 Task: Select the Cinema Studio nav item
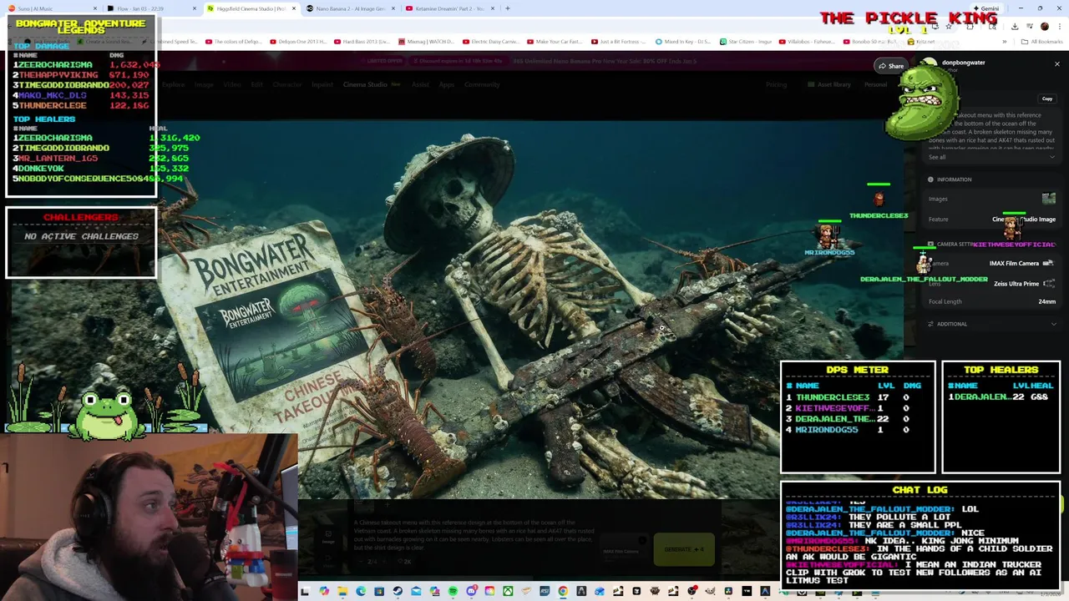pos(365,84)
